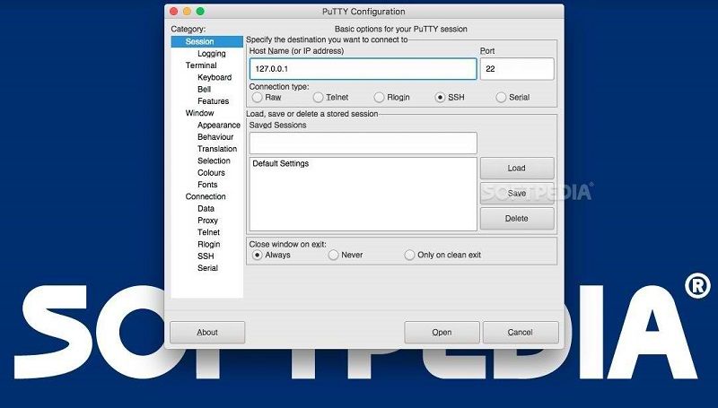This screenshot has width=718, height=408.
Task: Pick the Rlogin connection type option
Action: [x=380, y=97]
